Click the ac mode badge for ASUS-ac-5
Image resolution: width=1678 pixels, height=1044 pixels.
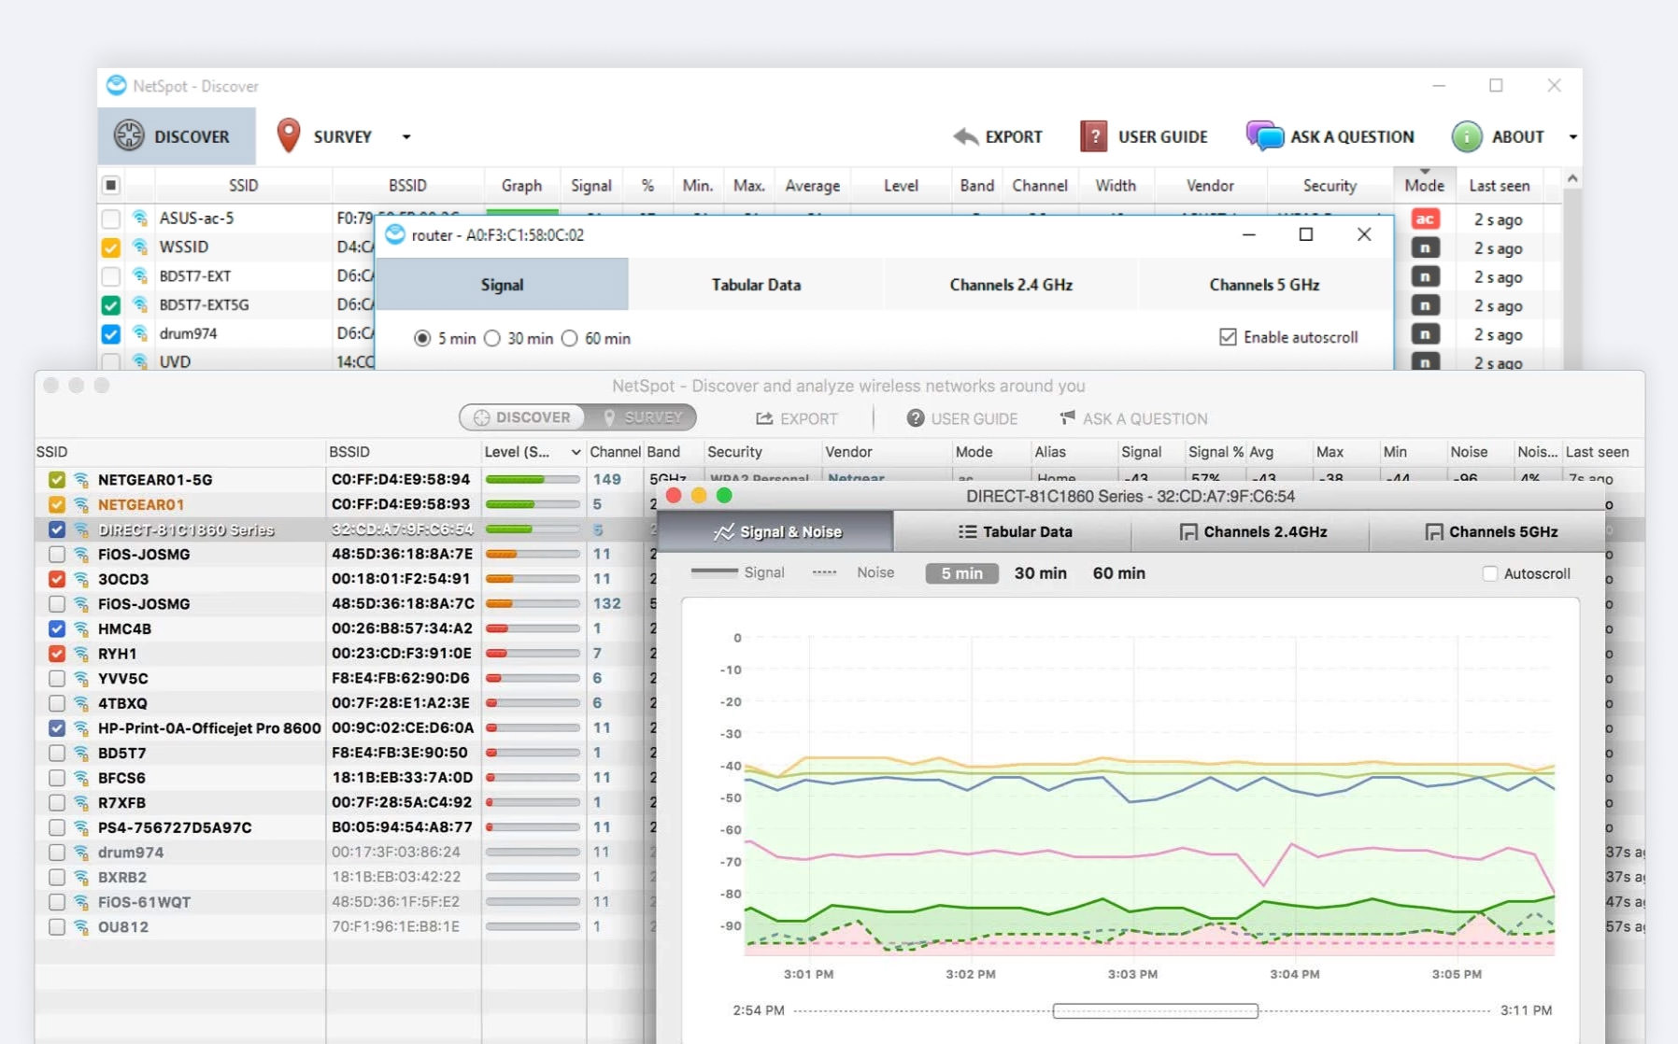pos(1425,219)
